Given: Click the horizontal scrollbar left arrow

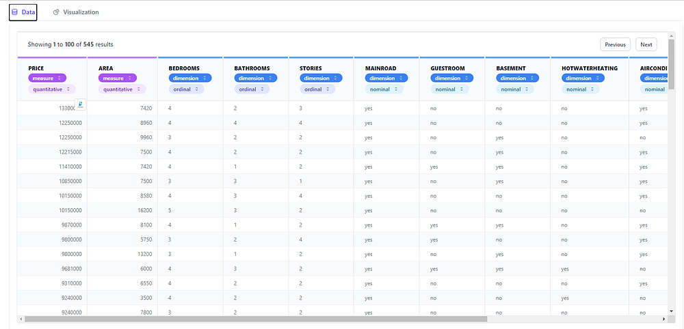Looking at the screenshot, I should point(21,319).
